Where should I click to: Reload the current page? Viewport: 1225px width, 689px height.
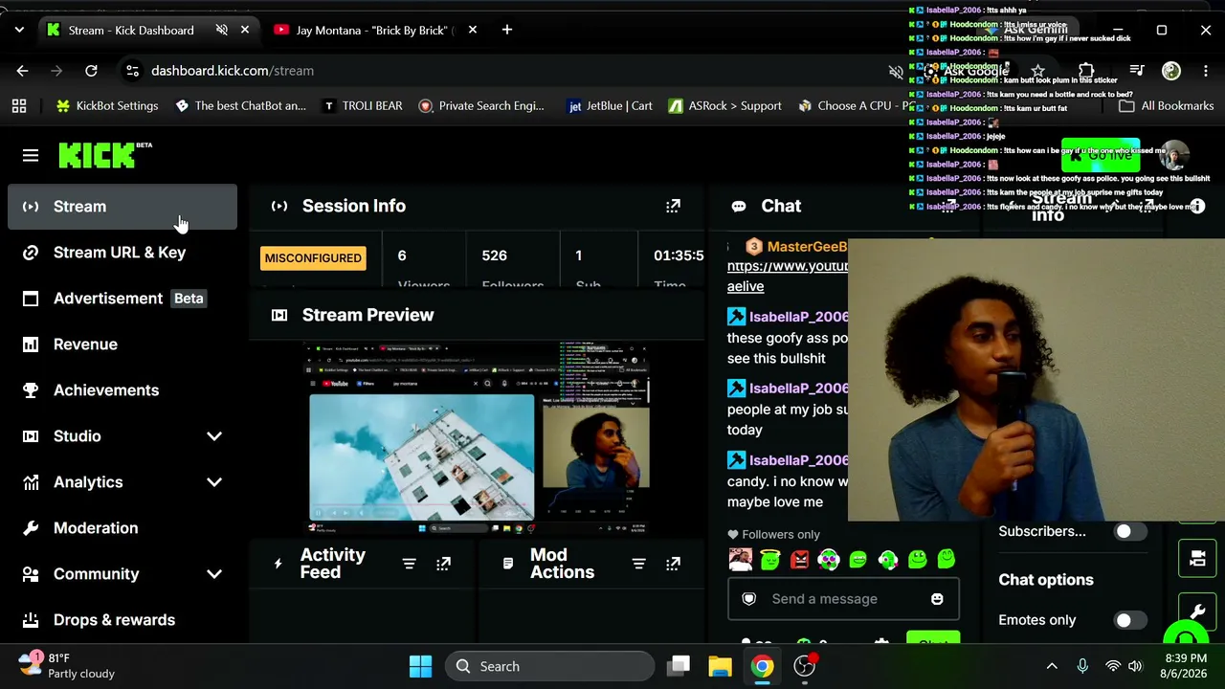click(91, 71)
